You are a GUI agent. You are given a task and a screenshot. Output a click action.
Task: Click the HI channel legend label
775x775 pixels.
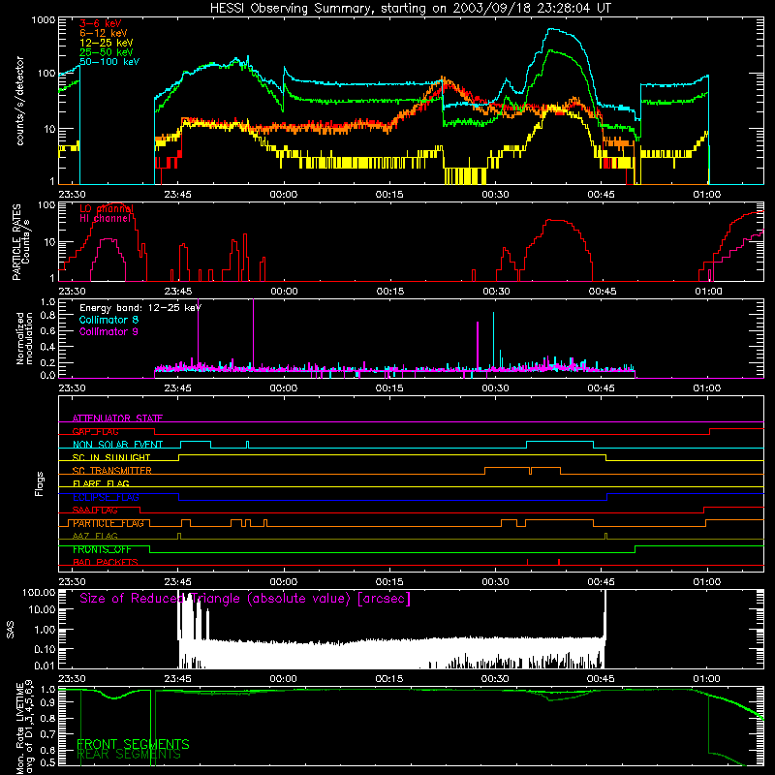pyautogui.click(x=106, y=219)
